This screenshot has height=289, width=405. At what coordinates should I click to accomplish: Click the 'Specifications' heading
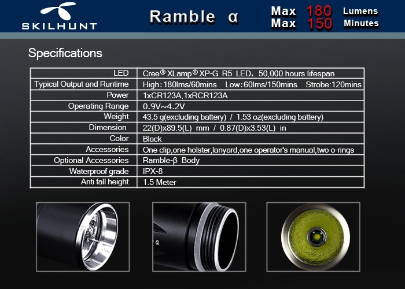65,53
